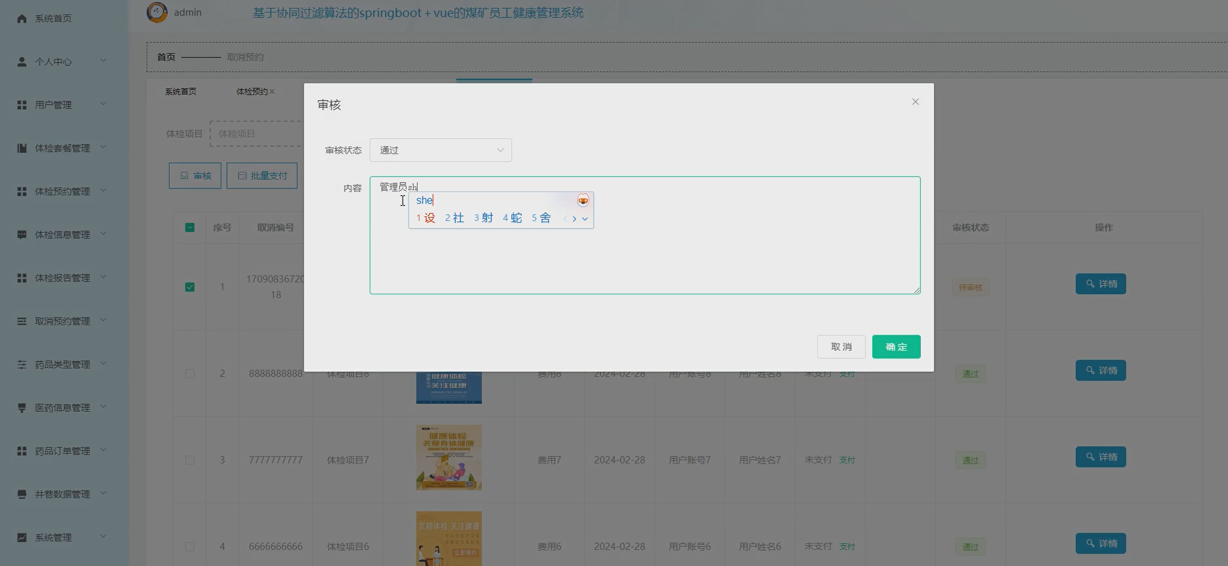Click the sliders icon for 药品类型管理
The height and width of the screenshot is (566, 1228).
click(21, 365)
